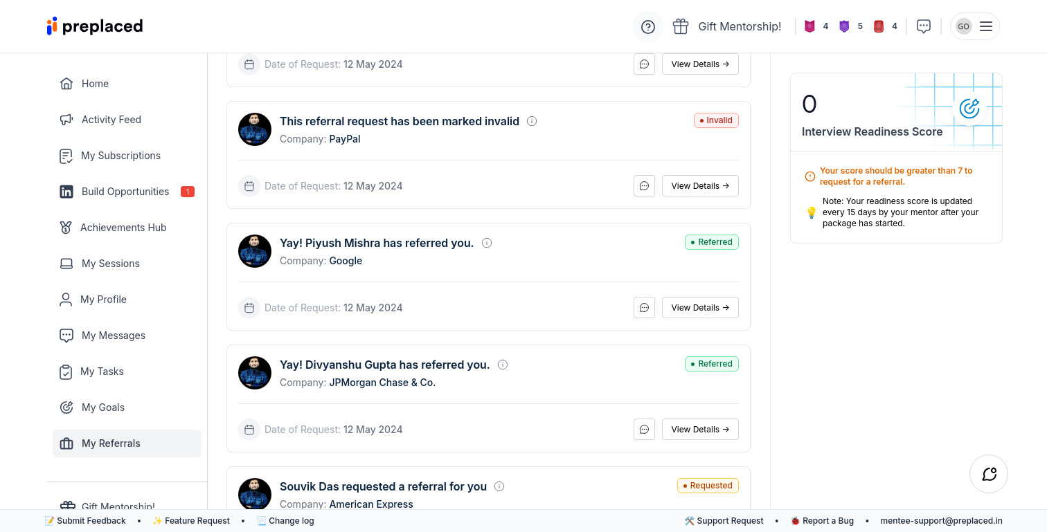View Details for JPMorgan Chase referral

click(x=700, y=430)
